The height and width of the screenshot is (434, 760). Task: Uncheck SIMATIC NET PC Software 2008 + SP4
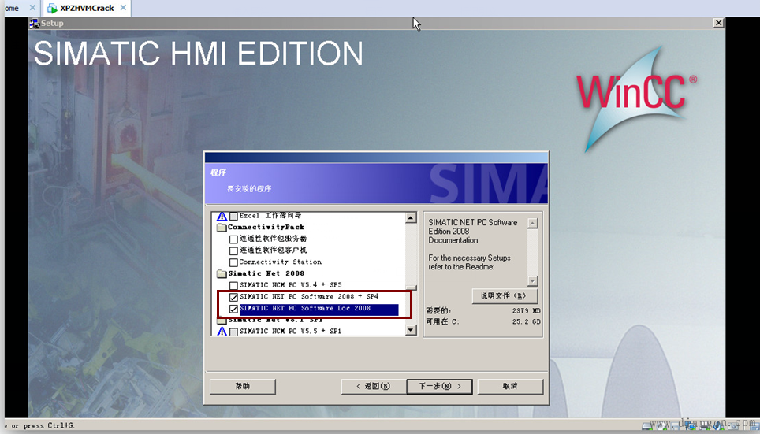[x=233, y=297]
